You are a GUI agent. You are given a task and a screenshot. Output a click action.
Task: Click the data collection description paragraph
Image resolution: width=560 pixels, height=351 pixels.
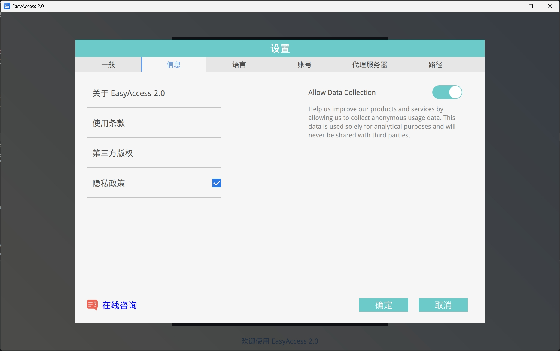[x=382, y=122]
